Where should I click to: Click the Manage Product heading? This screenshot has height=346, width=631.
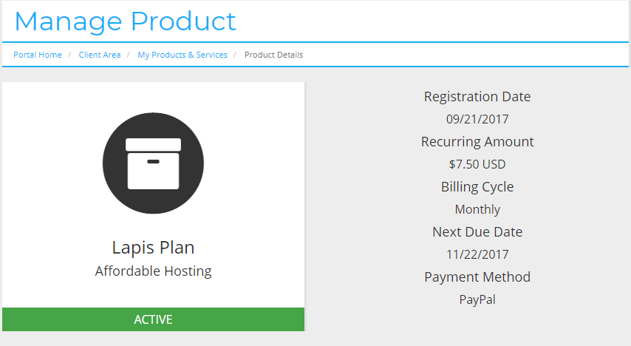click(x=125, y=21)
